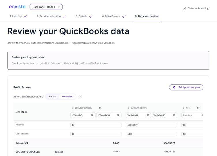Click the OPERATING EXPENSES row label

[27, 152]
